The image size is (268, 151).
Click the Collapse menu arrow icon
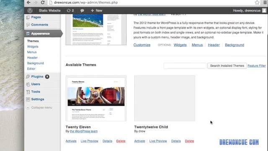click(28, 107)
